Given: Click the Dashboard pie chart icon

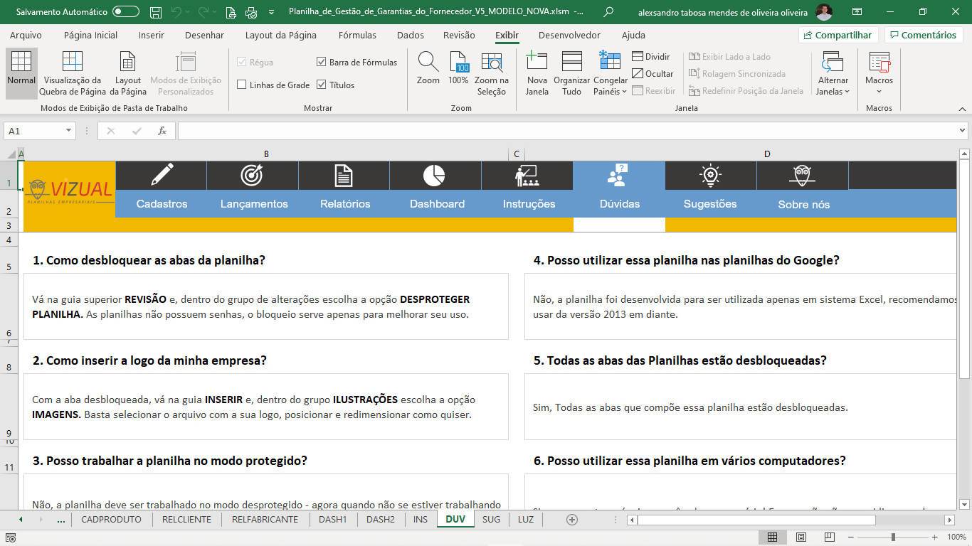Looking at the screenshot, I should point(434,175).
